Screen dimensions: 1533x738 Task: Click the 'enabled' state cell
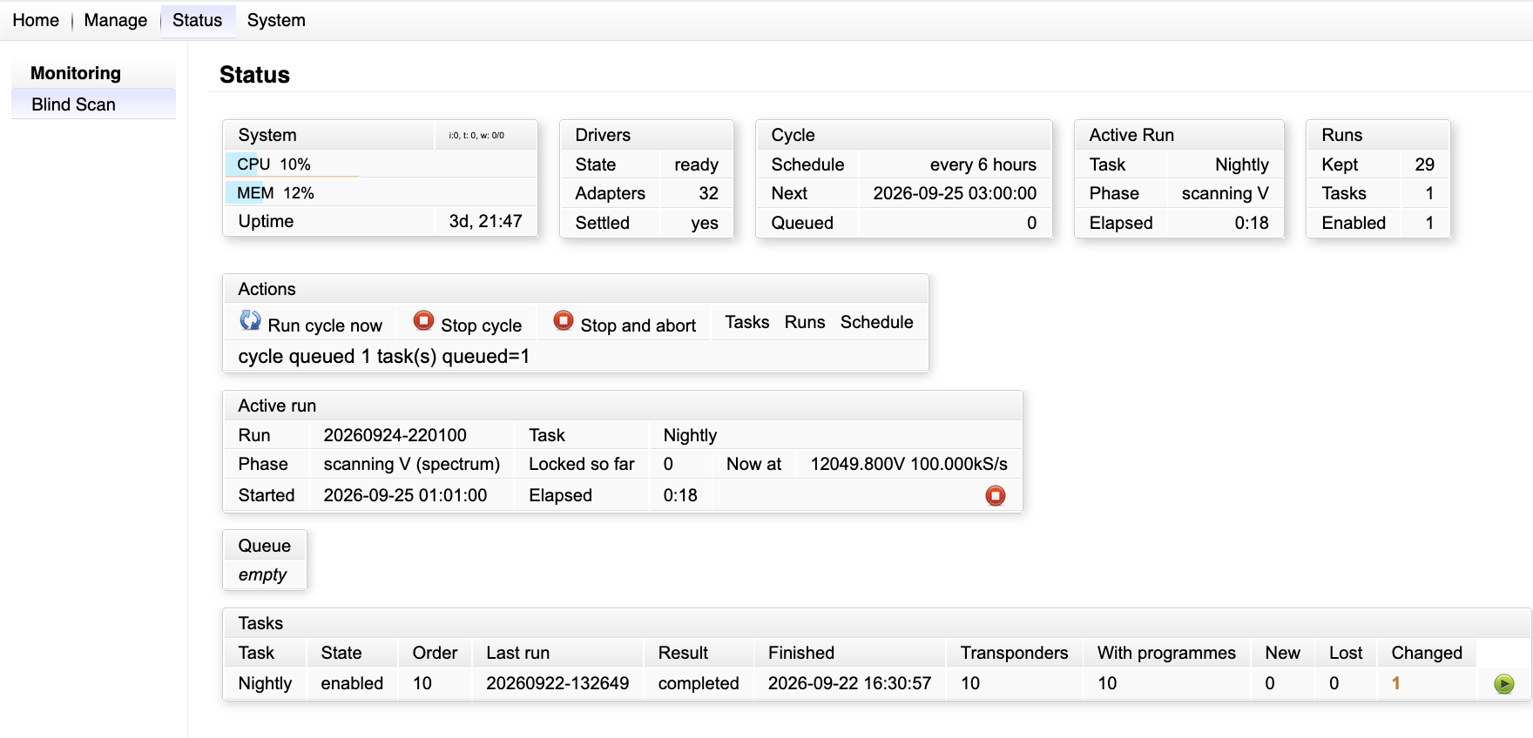[x=352, y=683]
